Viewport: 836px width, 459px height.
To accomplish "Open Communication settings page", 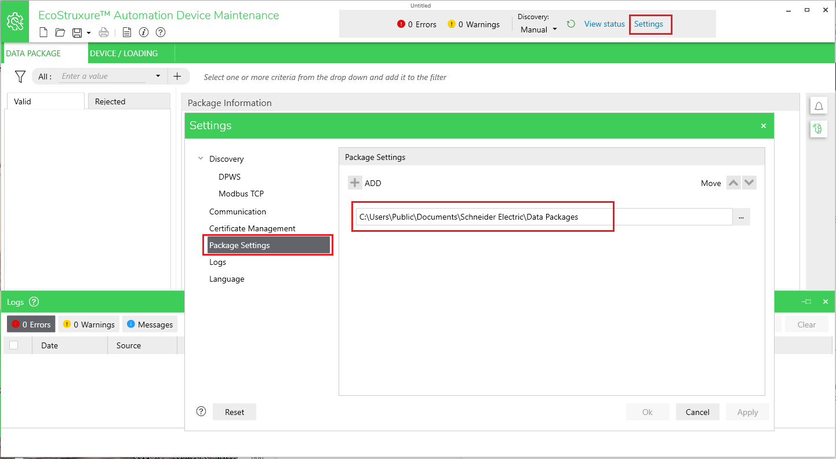I will 238,212.
